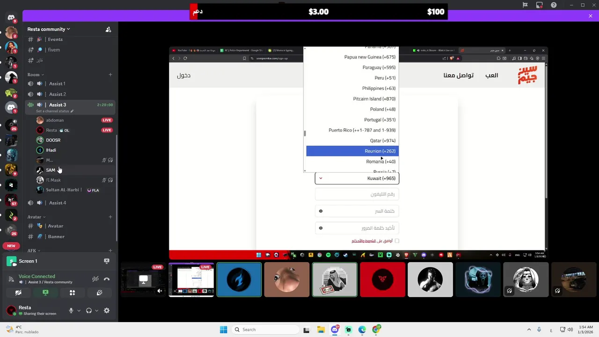Collapse the AFK category
The width and height of the screenshot is (599, 337).
coord(34,250)
